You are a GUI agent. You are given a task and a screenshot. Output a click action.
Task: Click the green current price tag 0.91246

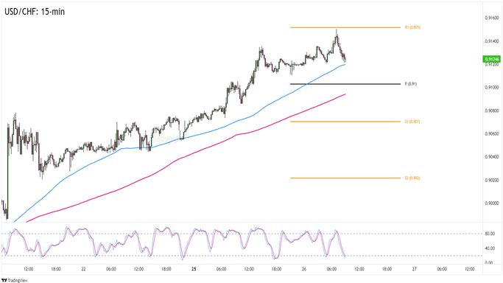pos(491,60)
